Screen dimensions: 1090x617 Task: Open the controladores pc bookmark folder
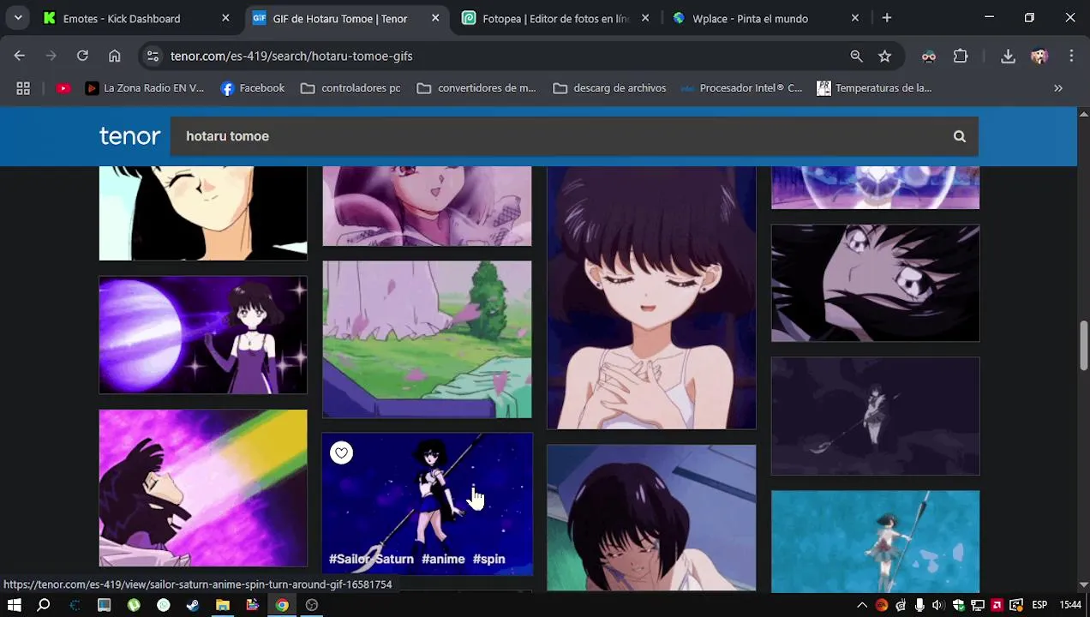(350, 88)
